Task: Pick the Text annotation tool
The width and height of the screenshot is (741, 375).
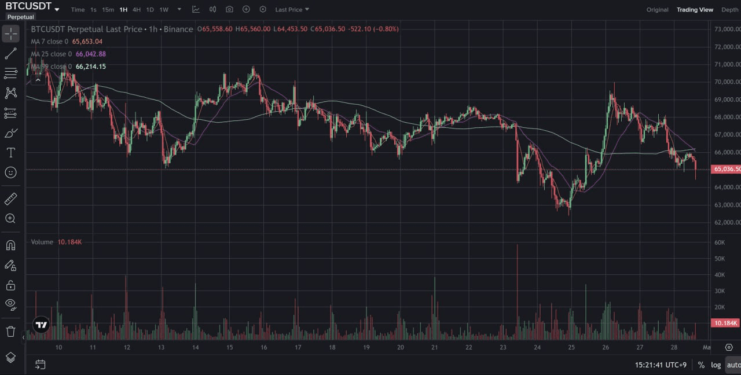Action: point(11,152)
